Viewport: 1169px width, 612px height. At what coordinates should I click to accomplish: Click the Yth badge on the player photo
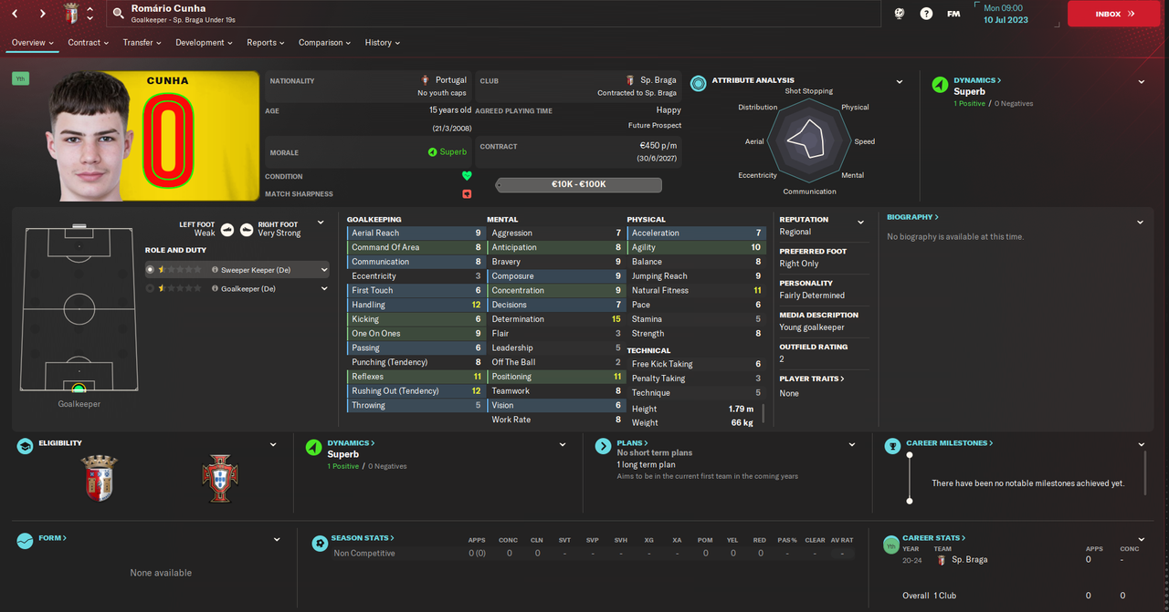tap(20, 79)
